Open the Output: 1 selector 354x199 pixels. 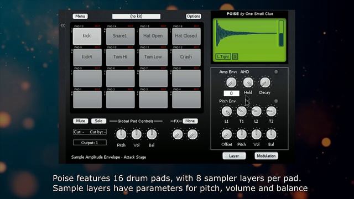click(x=90, y=143)
